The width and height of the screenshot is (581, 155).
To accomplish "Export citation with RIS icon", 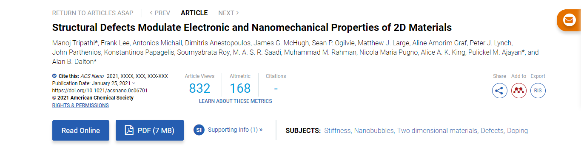I will click(x=538, y=91).
